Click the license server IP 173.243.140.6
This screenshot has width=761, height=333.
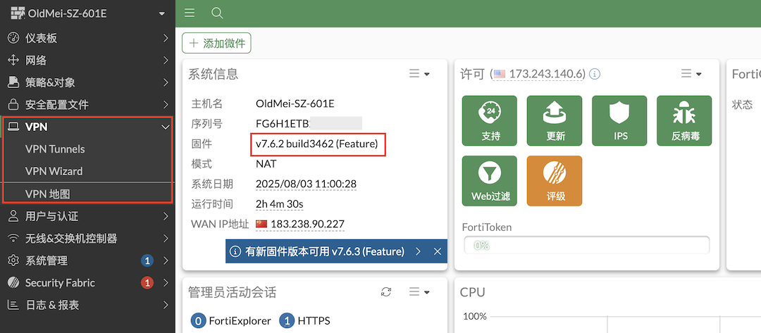(547, 74)
